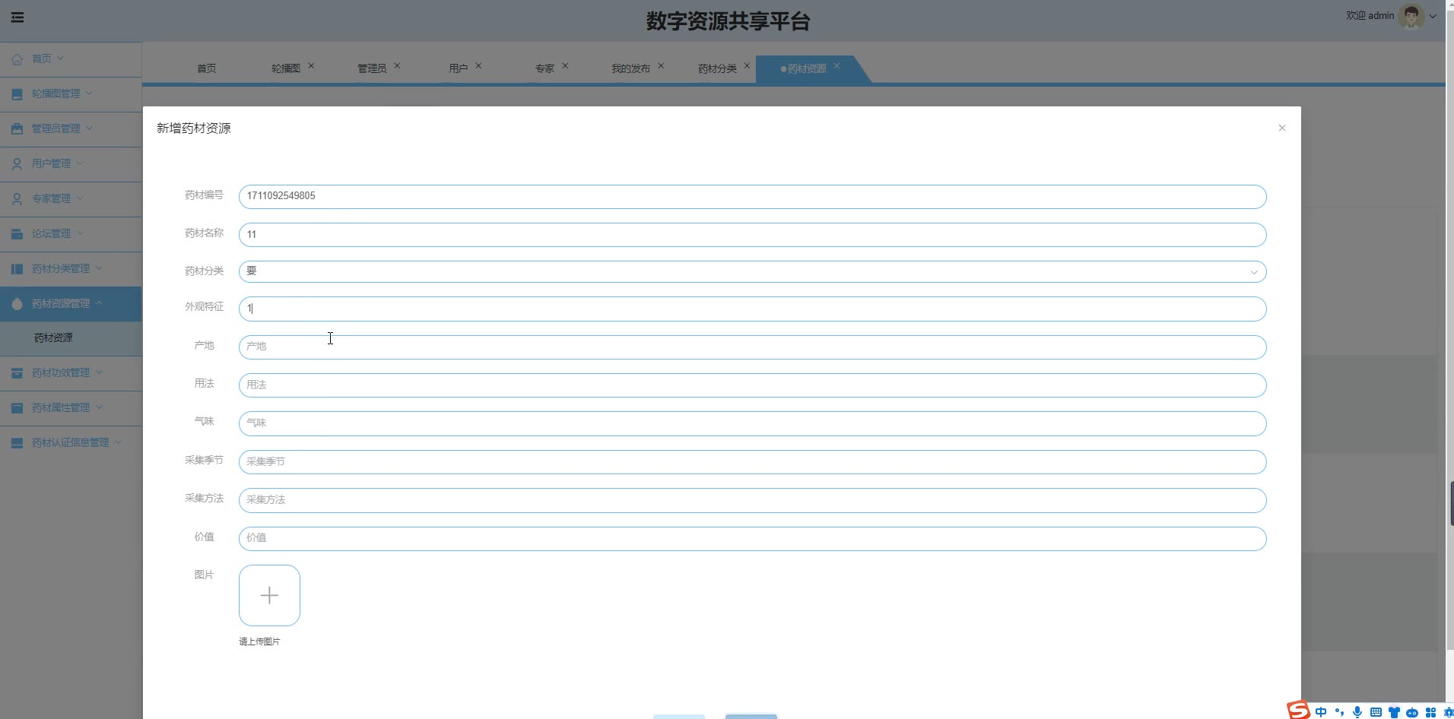The height and width of the screenshot is (719, 1454).
Task: Switch to the 药材分类 tab
Action: click(x=717, y=68)
